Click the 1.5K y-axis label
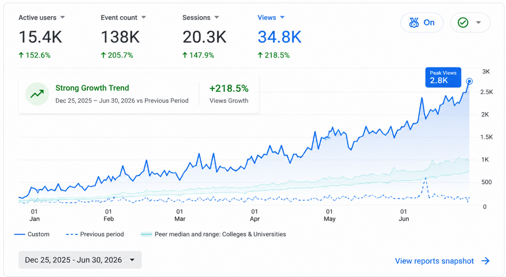This screenshot has height=277, width=506. tap(486, 137)
